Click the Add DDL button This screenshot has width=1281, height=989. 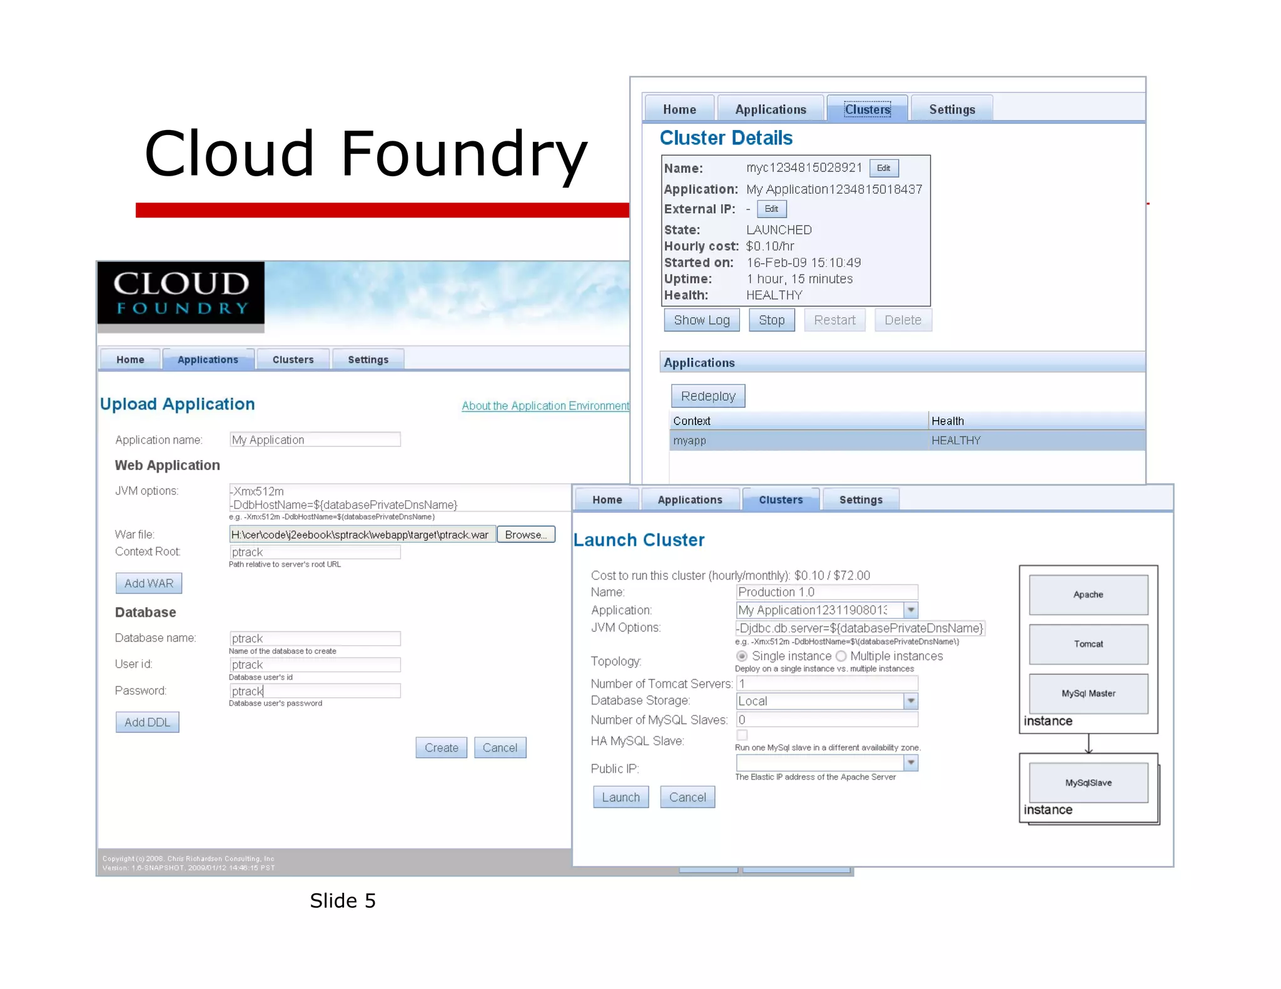tap(147, 722)
